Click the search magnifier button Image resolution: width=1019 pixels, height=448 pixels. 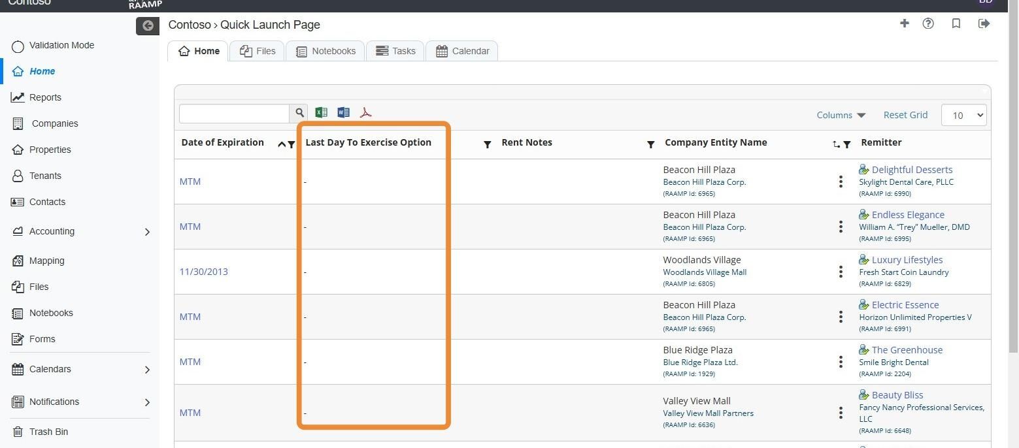point(299,113)
